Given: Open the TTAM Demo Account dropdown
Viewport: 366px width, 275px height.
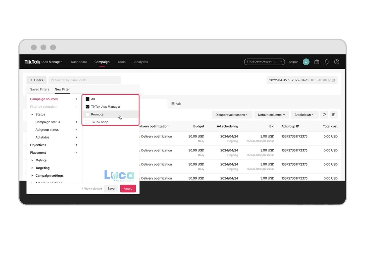Looking at the screenshot, I should point(264,62).
